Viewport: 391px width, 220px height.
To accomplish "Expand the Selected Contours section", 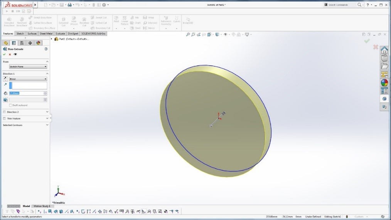I will tap(47, 125).
